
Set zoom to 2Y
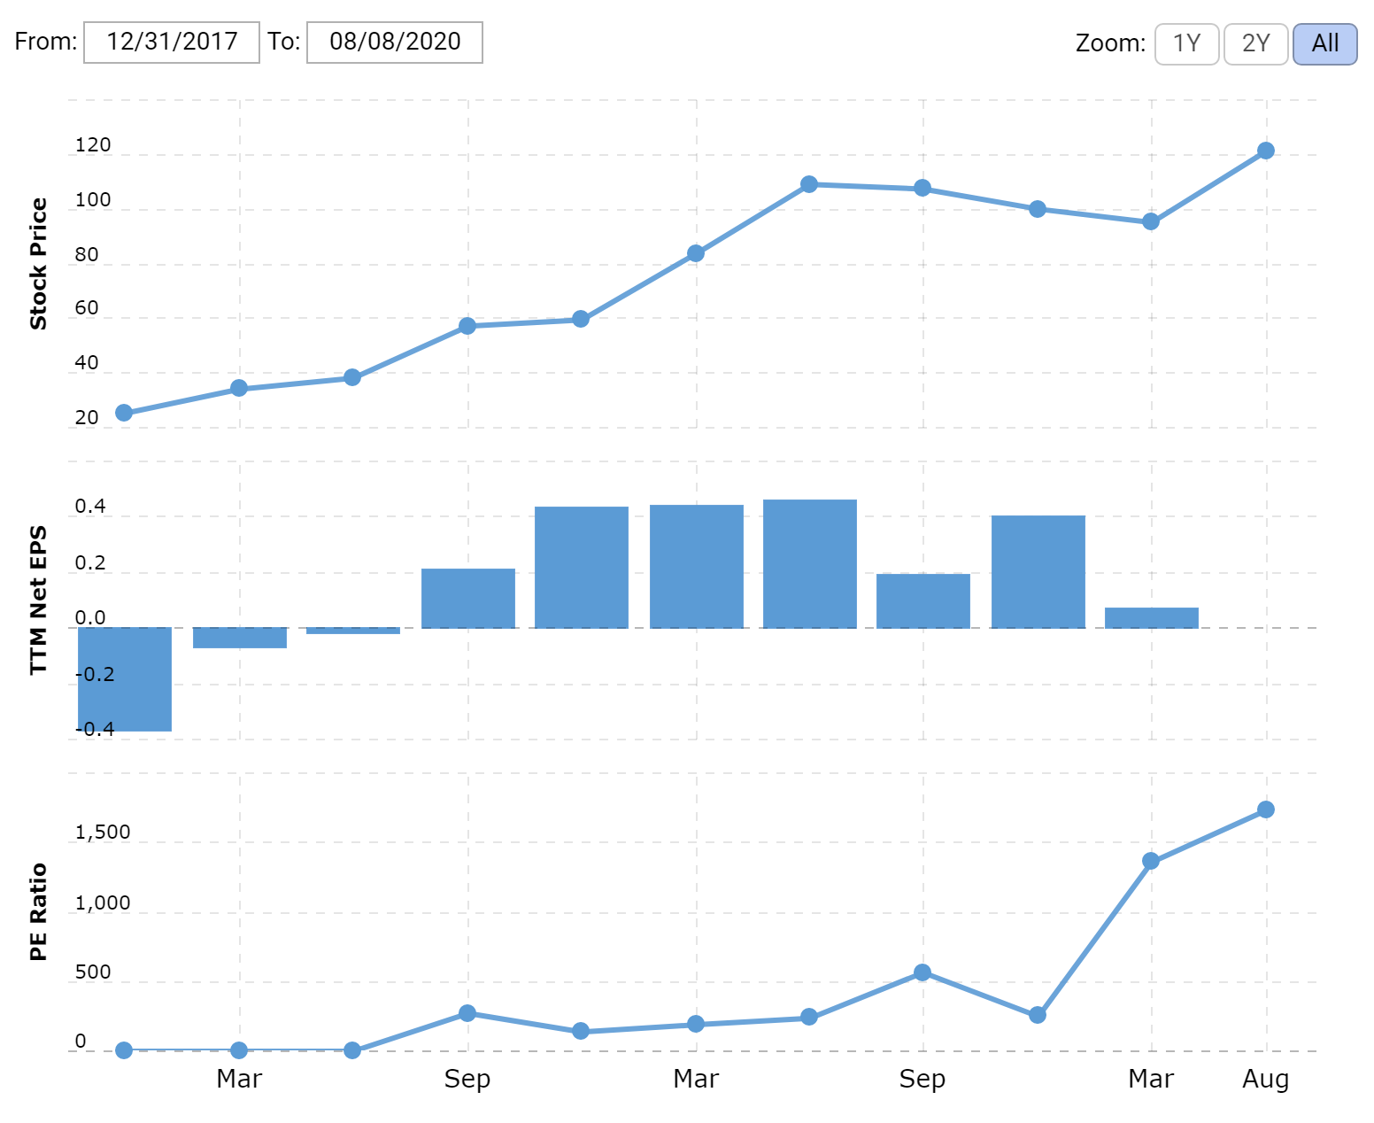[x=1255, y=43]
